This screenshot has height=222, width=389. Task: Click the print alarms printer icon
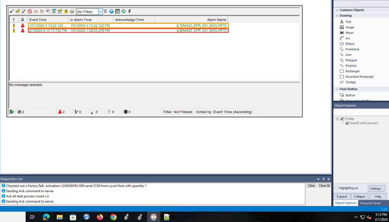[x=72, y=11]
